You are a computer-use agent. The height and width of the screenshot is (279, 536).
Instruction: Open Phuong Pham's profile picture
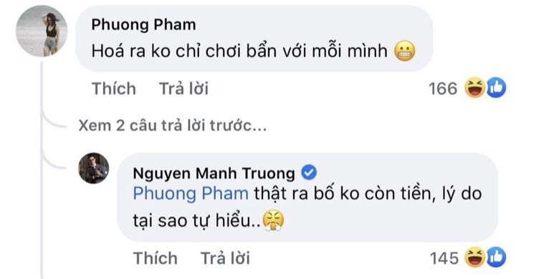42,31
